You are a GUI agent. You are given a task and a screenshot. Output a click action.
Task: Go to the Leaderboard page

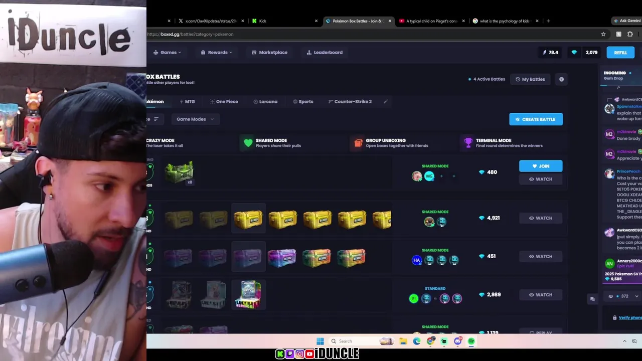click(325, 52)
